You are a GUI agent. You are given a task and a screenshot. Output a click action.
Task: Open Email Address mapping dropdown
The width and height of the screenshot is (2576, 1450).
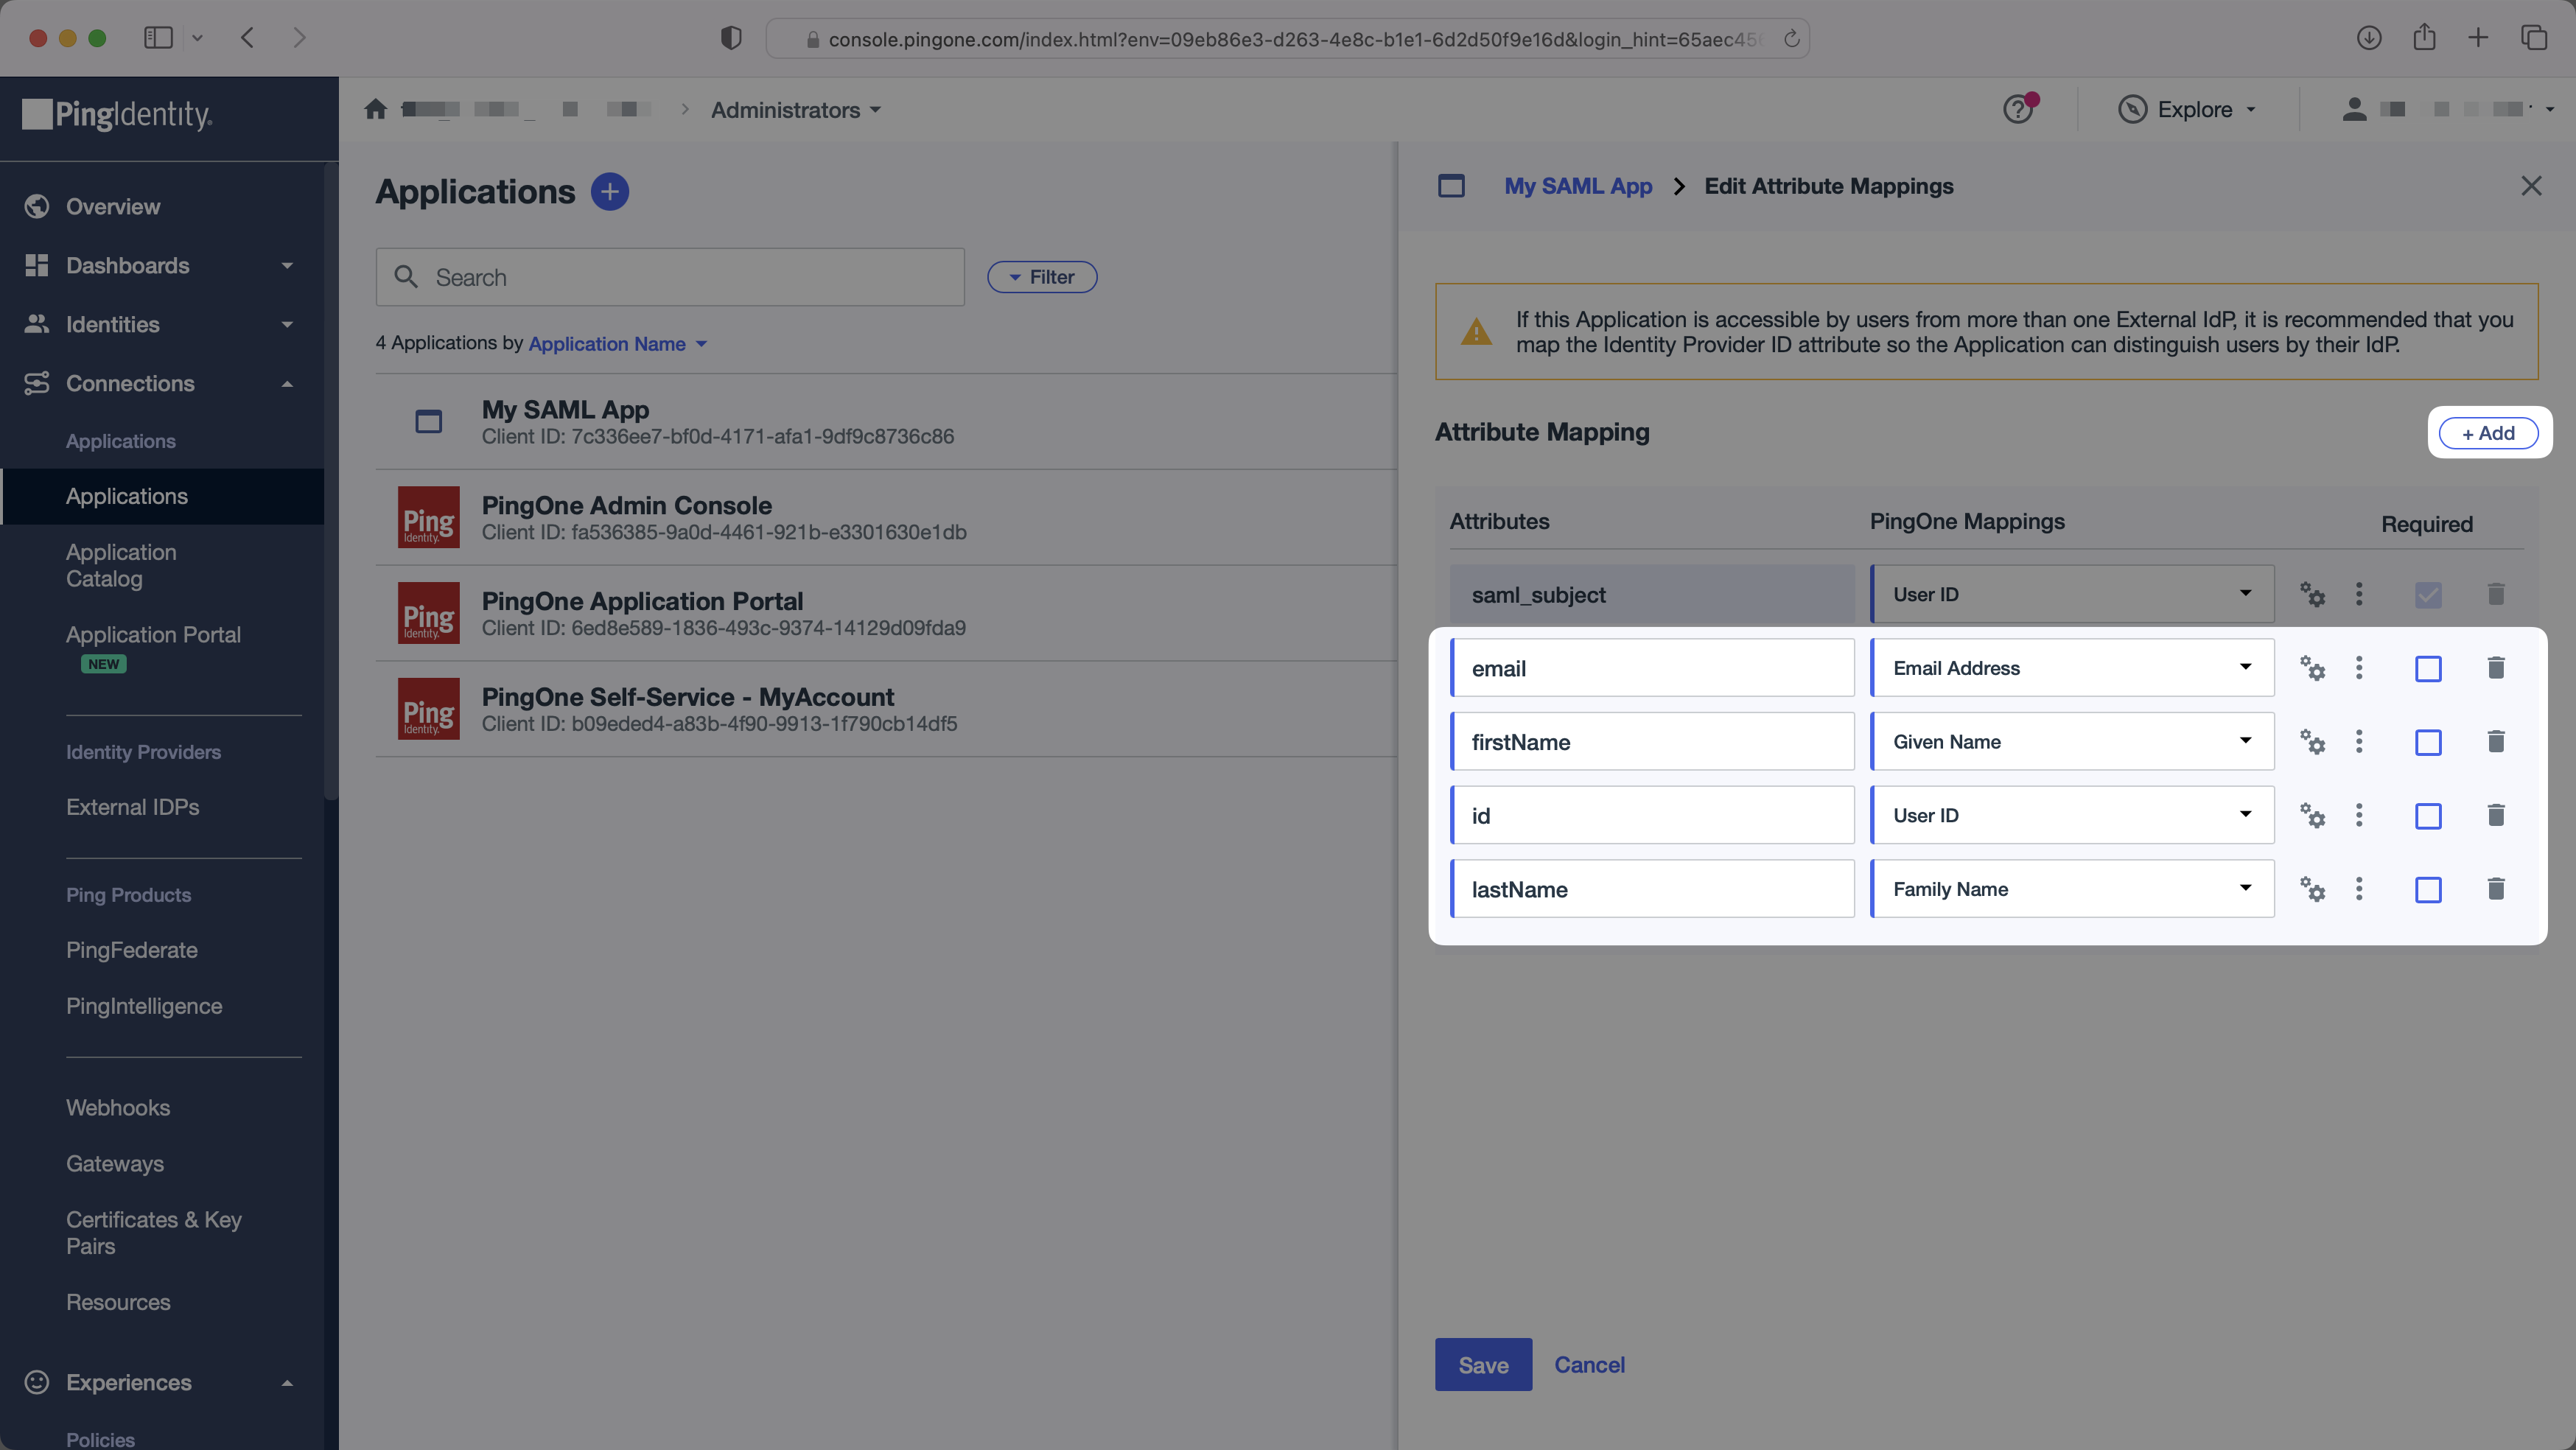tap(2071, 668)
